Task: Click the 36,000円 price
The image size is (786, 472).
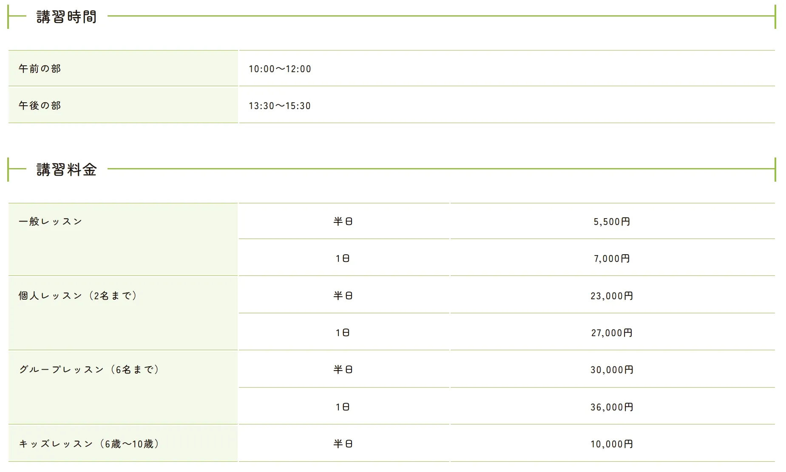Action: coord(612,407)
